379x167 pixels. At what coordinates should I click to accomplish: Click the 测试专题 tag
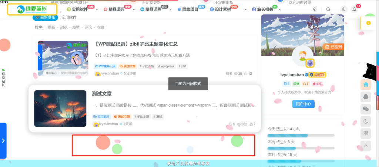(x=122, y=117)
